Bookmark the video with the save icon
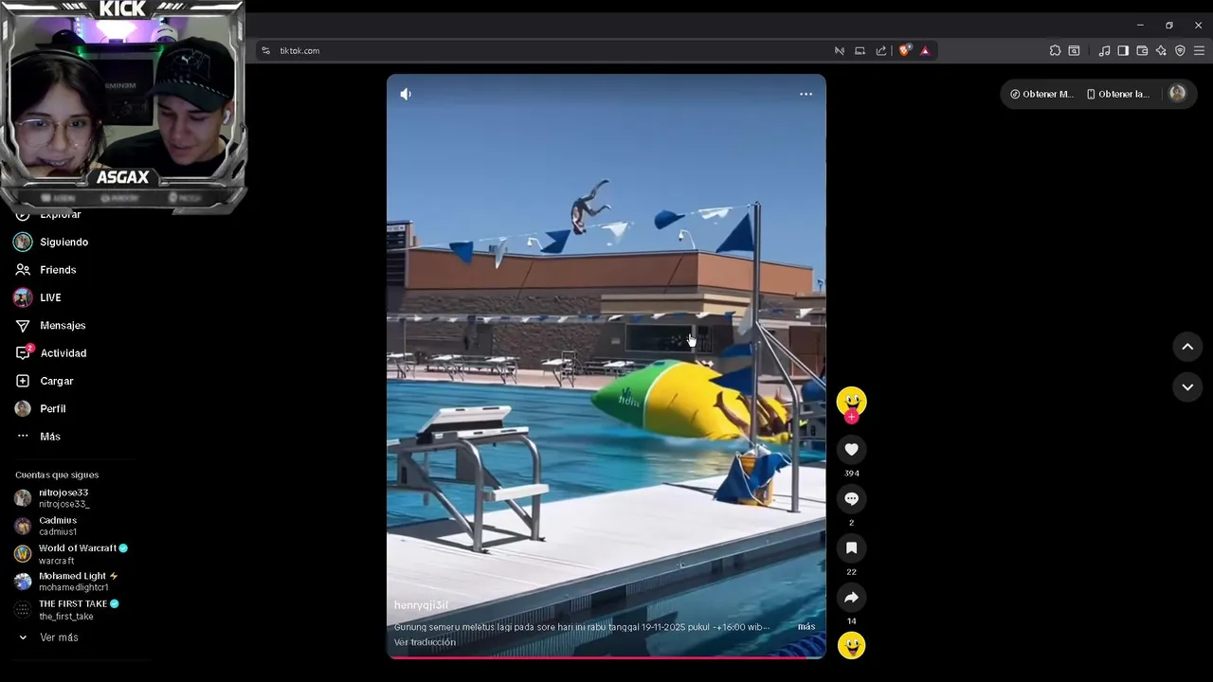1213x682 pixels. 851,547
